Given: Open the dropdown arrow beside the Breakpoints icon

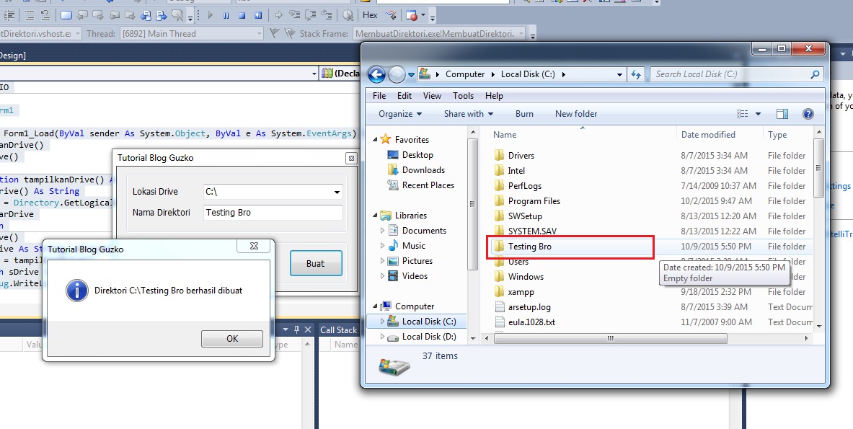Looking at the screenshot, I should 423,15.
